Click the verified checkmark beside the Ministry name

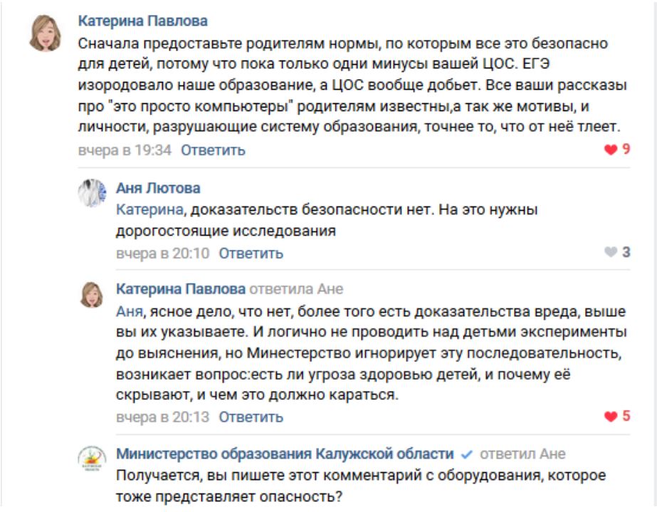466,454
